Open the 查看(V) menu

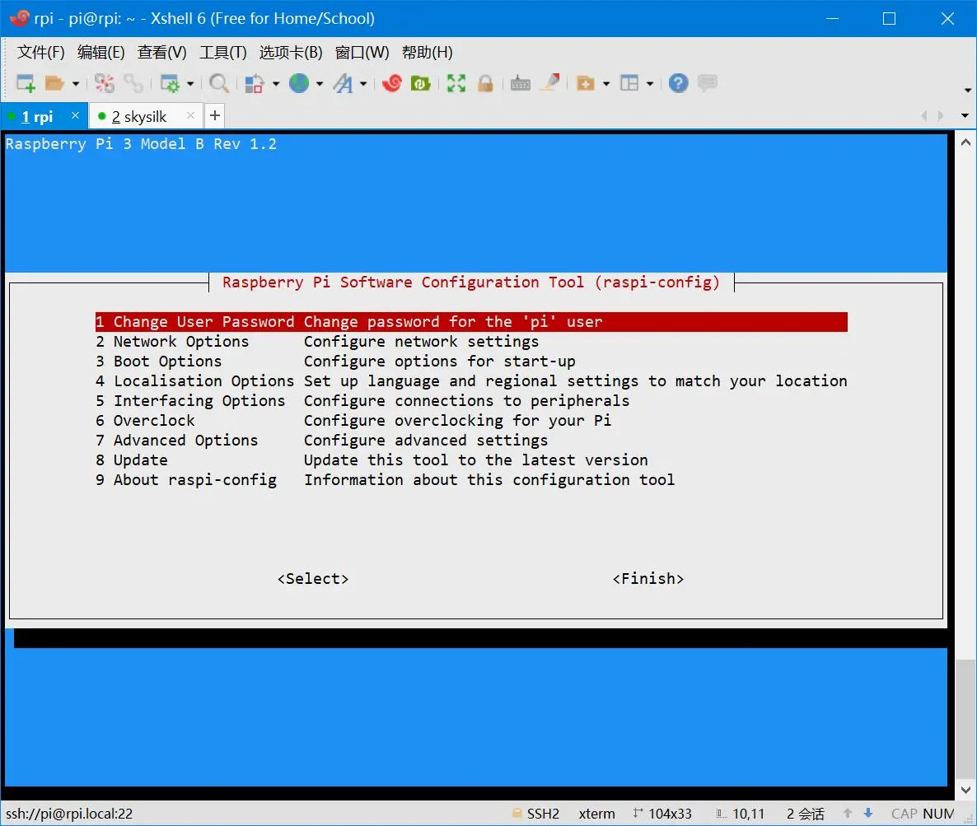coord(161,53)
